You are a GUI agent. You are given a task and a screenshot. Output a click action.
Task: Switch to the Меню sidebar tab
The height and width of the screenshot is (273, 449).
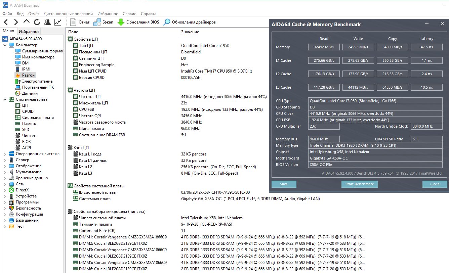click(8, 31)
